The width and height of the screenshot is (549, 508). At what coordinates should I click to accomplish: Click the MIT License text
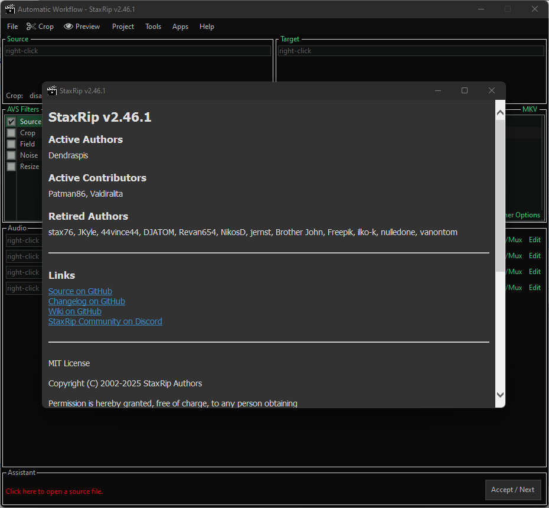(69, 364)
